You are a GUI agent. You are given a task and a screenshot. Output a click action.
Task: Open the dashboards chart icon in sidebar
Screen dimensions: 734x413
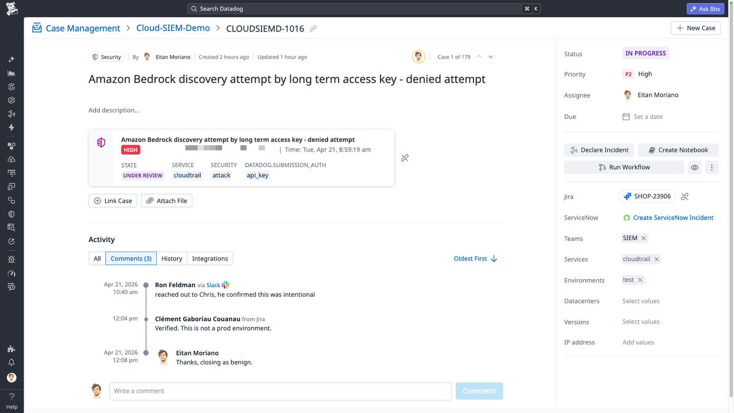tap(12, 73)
